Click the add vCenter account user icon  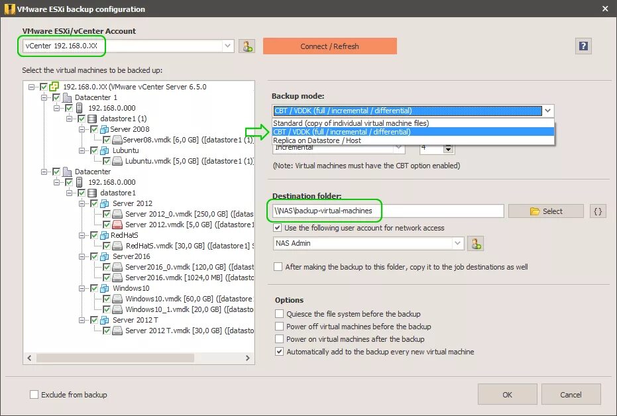coord(247,46)
